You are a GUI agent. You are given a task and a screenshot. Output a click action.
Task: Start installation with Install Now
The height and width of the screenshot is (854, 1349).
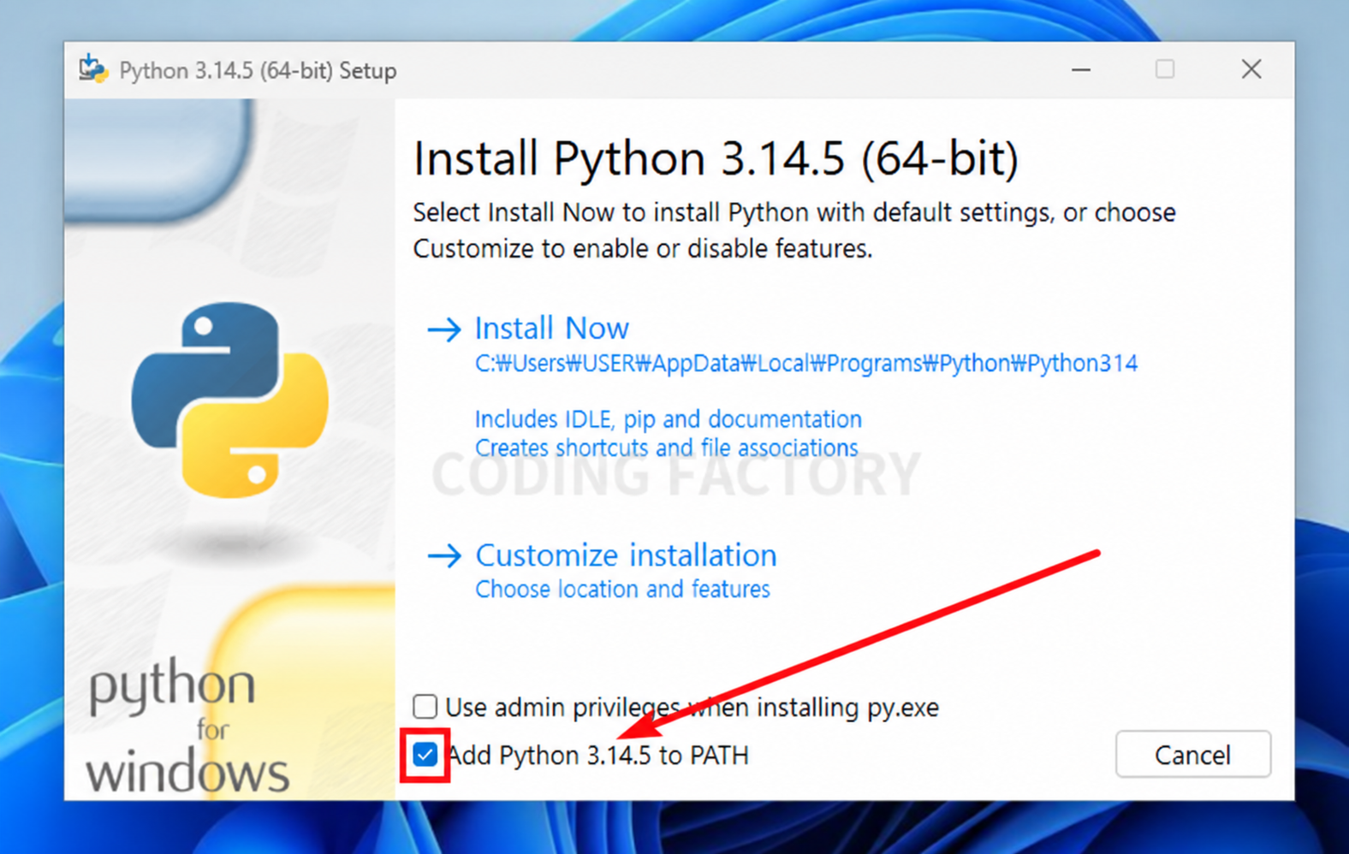coord(552,329)
